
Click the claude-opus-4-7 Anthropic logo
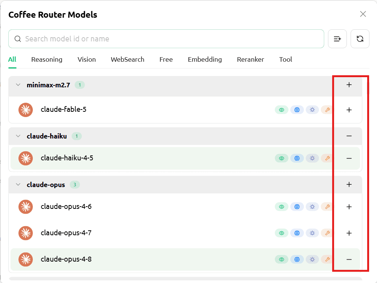26,233
